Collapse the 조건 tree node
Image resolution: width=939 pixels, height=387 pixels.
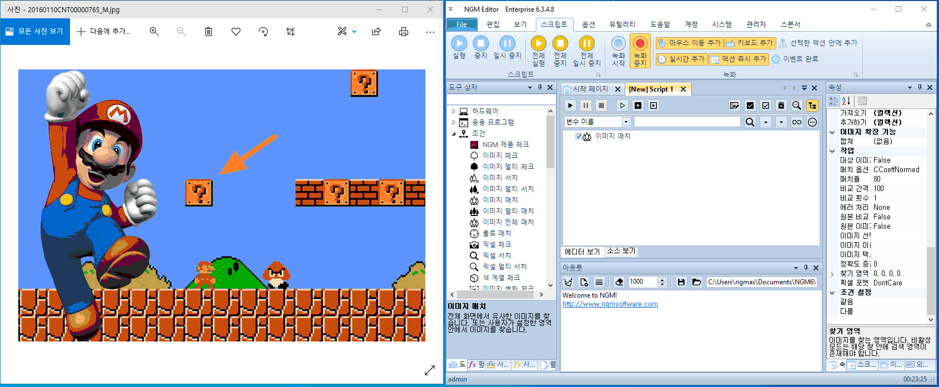pos(454,134)
